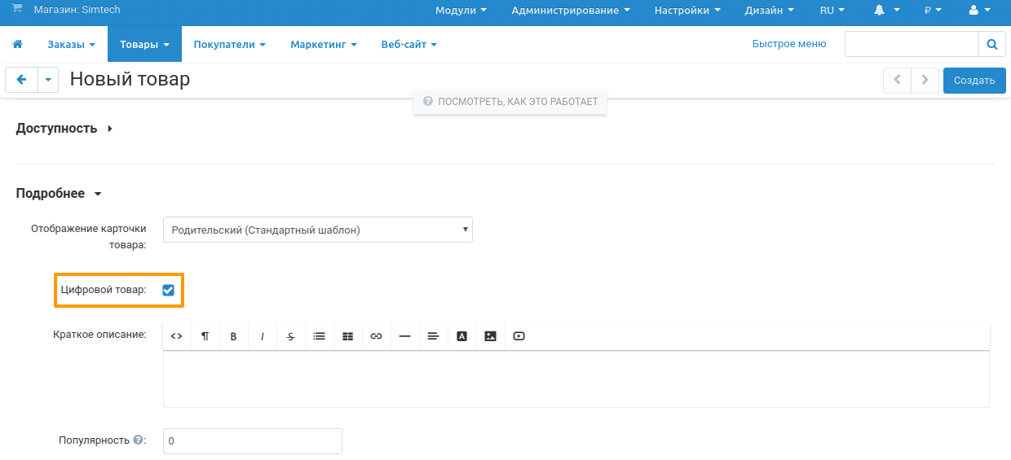Click the Создать button
1011x460 pixels.
pos(973,81)
